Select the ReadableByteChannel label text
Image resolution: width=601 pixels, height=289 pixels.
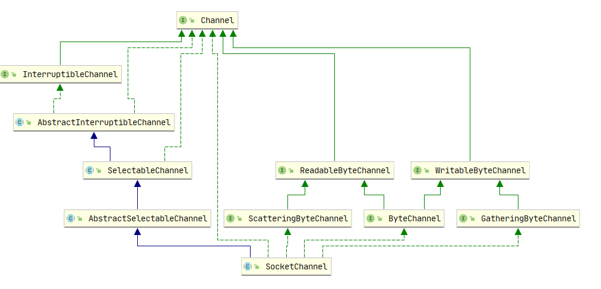pyautogui.click(x=345, y=170)
